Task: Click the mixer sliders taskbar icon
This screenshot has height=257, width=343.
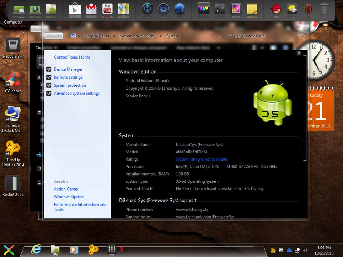Action: (112, 250)
